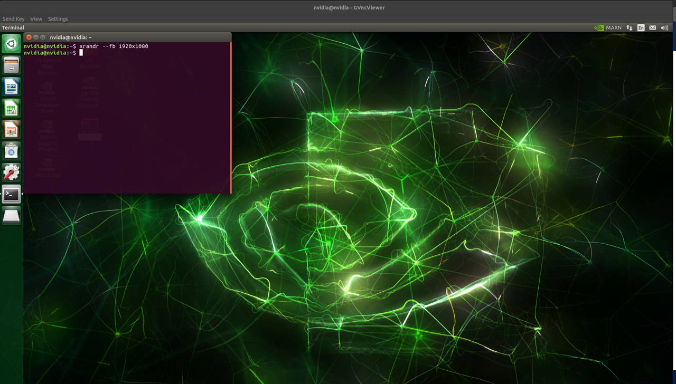Image resolution: width=676 pixels, height=384 pixels.
Task: Open the MAXN power mode label
Action: tap(614, 28)
